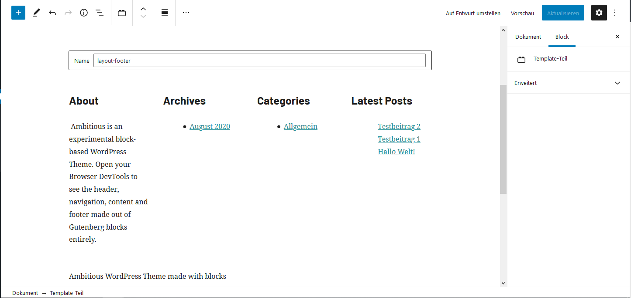Viewport: 631px width, 298px height.
Task: Open the August 2020 archive link
Action: [210, 126]
